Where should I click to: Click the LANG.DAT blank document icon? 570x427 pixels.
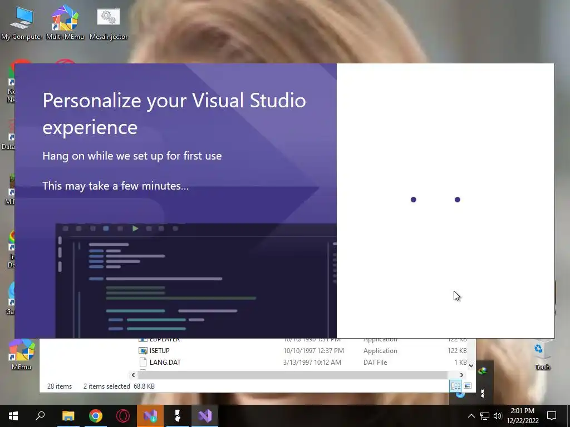point(143,363)
